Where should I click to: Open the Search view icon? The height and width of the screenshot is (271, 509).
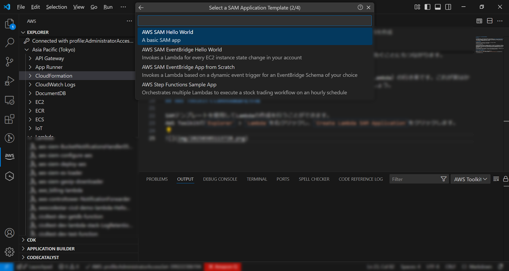point(10,43)
